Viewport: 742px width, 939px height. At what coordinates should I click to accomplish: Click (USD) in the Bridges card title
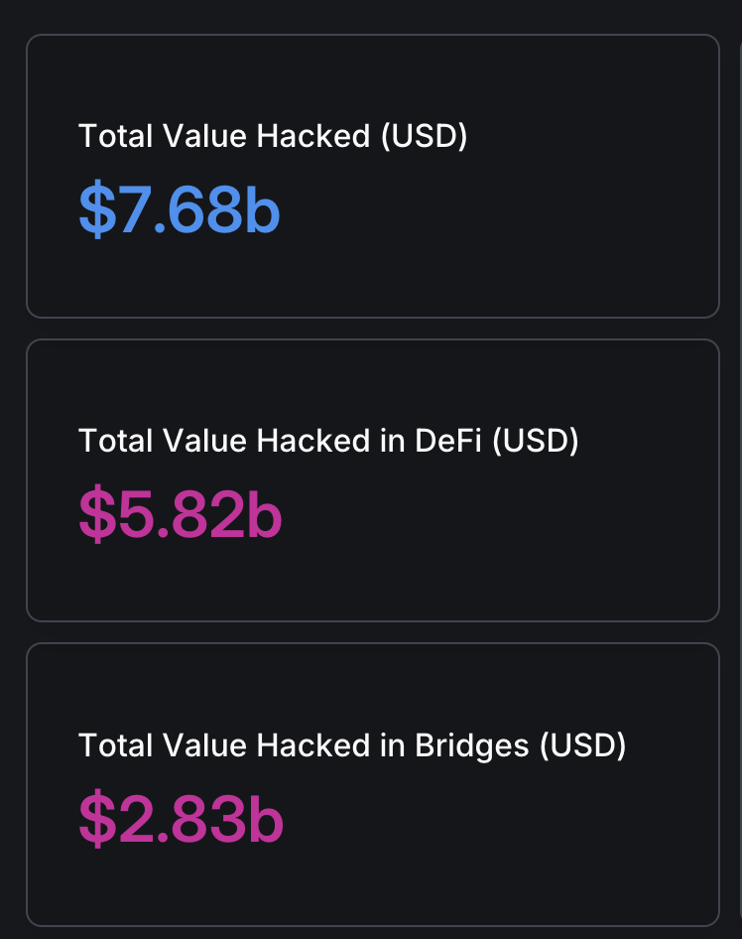coord(583,744)
